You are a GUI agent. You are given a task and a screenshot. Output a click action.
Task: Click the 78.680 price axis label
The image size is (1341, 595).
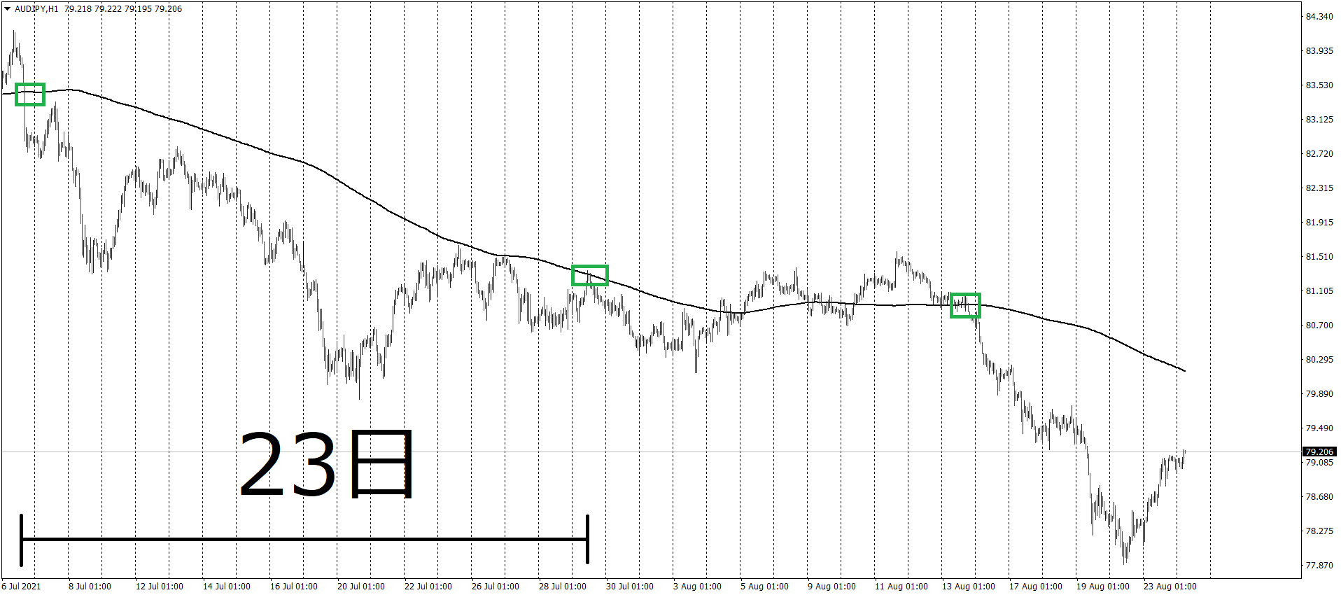coord(1319,497)
